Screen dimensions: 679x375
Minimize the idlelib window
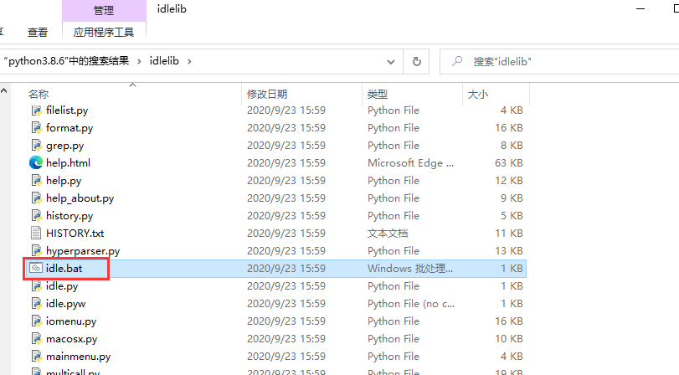[x=640, y=8]
